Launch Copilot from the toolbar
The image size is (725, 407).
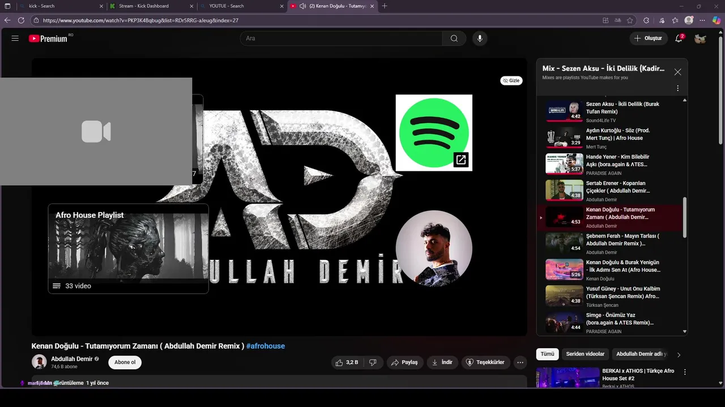pyautogui.click(x=717, y=20)
